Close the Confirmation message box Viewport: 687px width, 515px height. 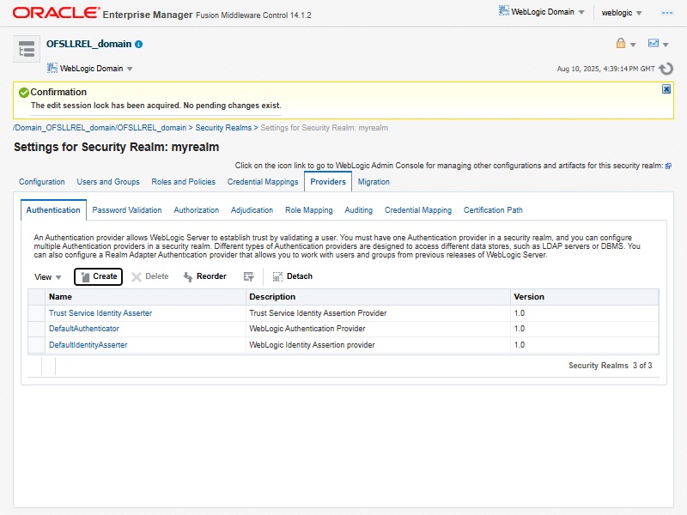point(666,89)
